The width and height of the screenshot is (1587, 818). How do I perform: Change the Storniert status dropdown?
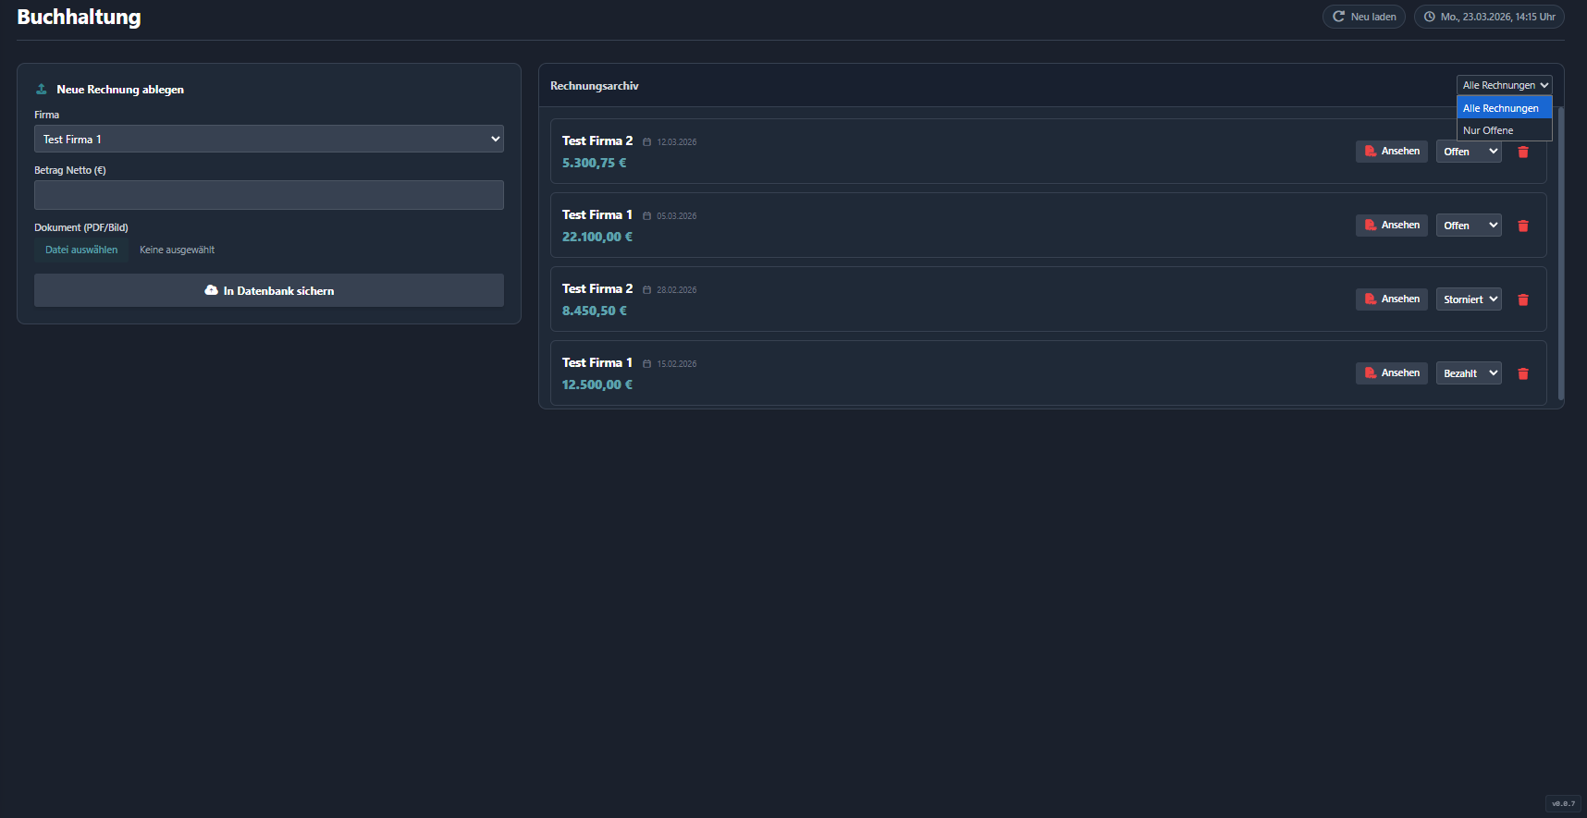pos(1468,299)
